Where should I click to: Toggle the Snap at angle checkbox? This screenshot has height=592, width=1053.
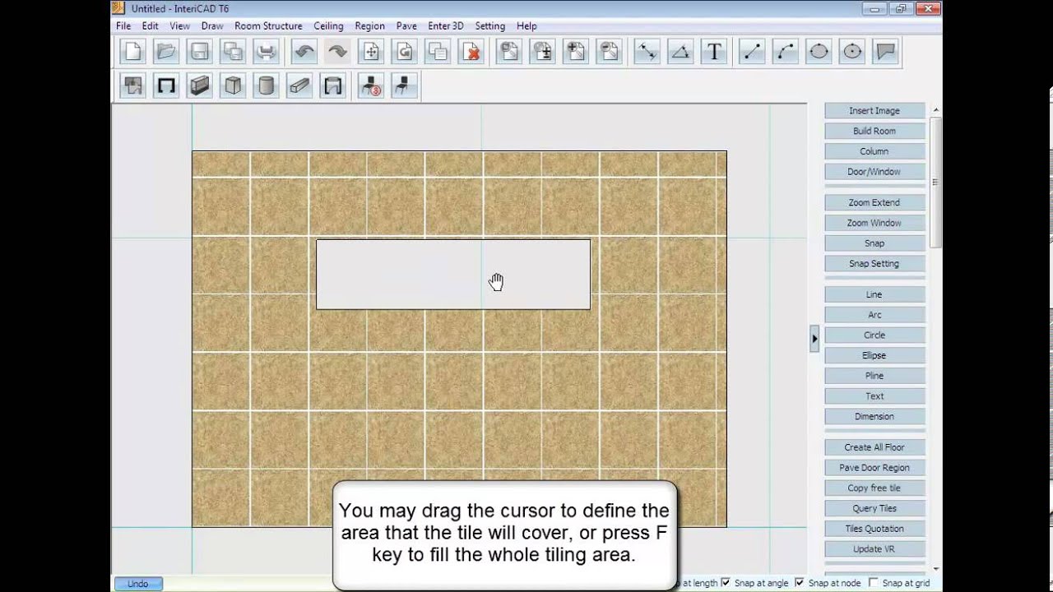[x=726, y=583]
